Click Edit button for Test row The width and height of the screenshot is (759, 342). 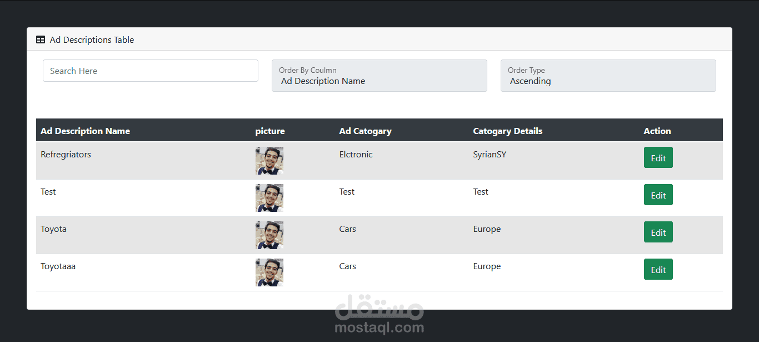click(658, 195)
